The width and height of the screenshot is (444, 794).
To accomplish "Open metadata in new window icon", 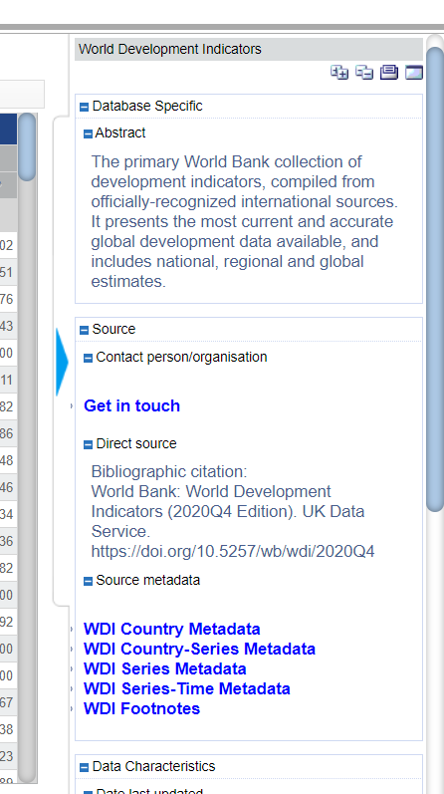I will [x=414, y=73].
